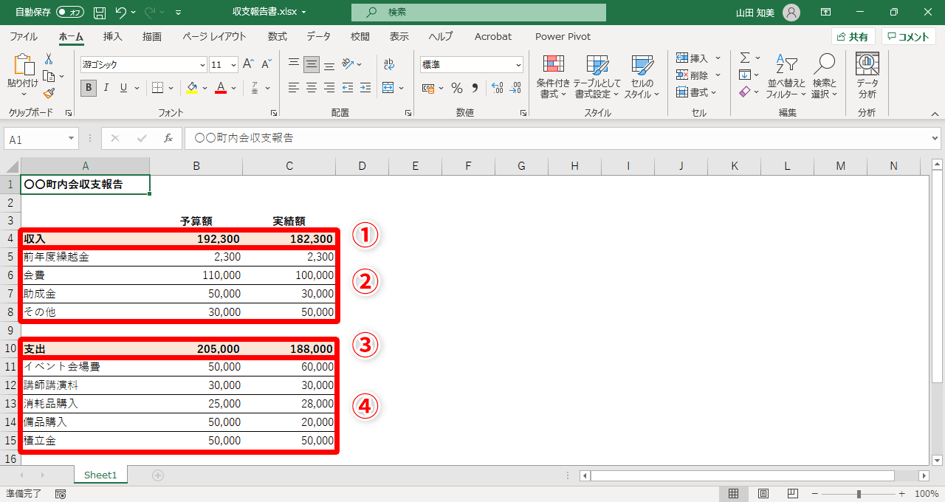Open Cell Styles (セルのスタイル)
Screen dimensions: 945x502
click(x=642, y=77)
